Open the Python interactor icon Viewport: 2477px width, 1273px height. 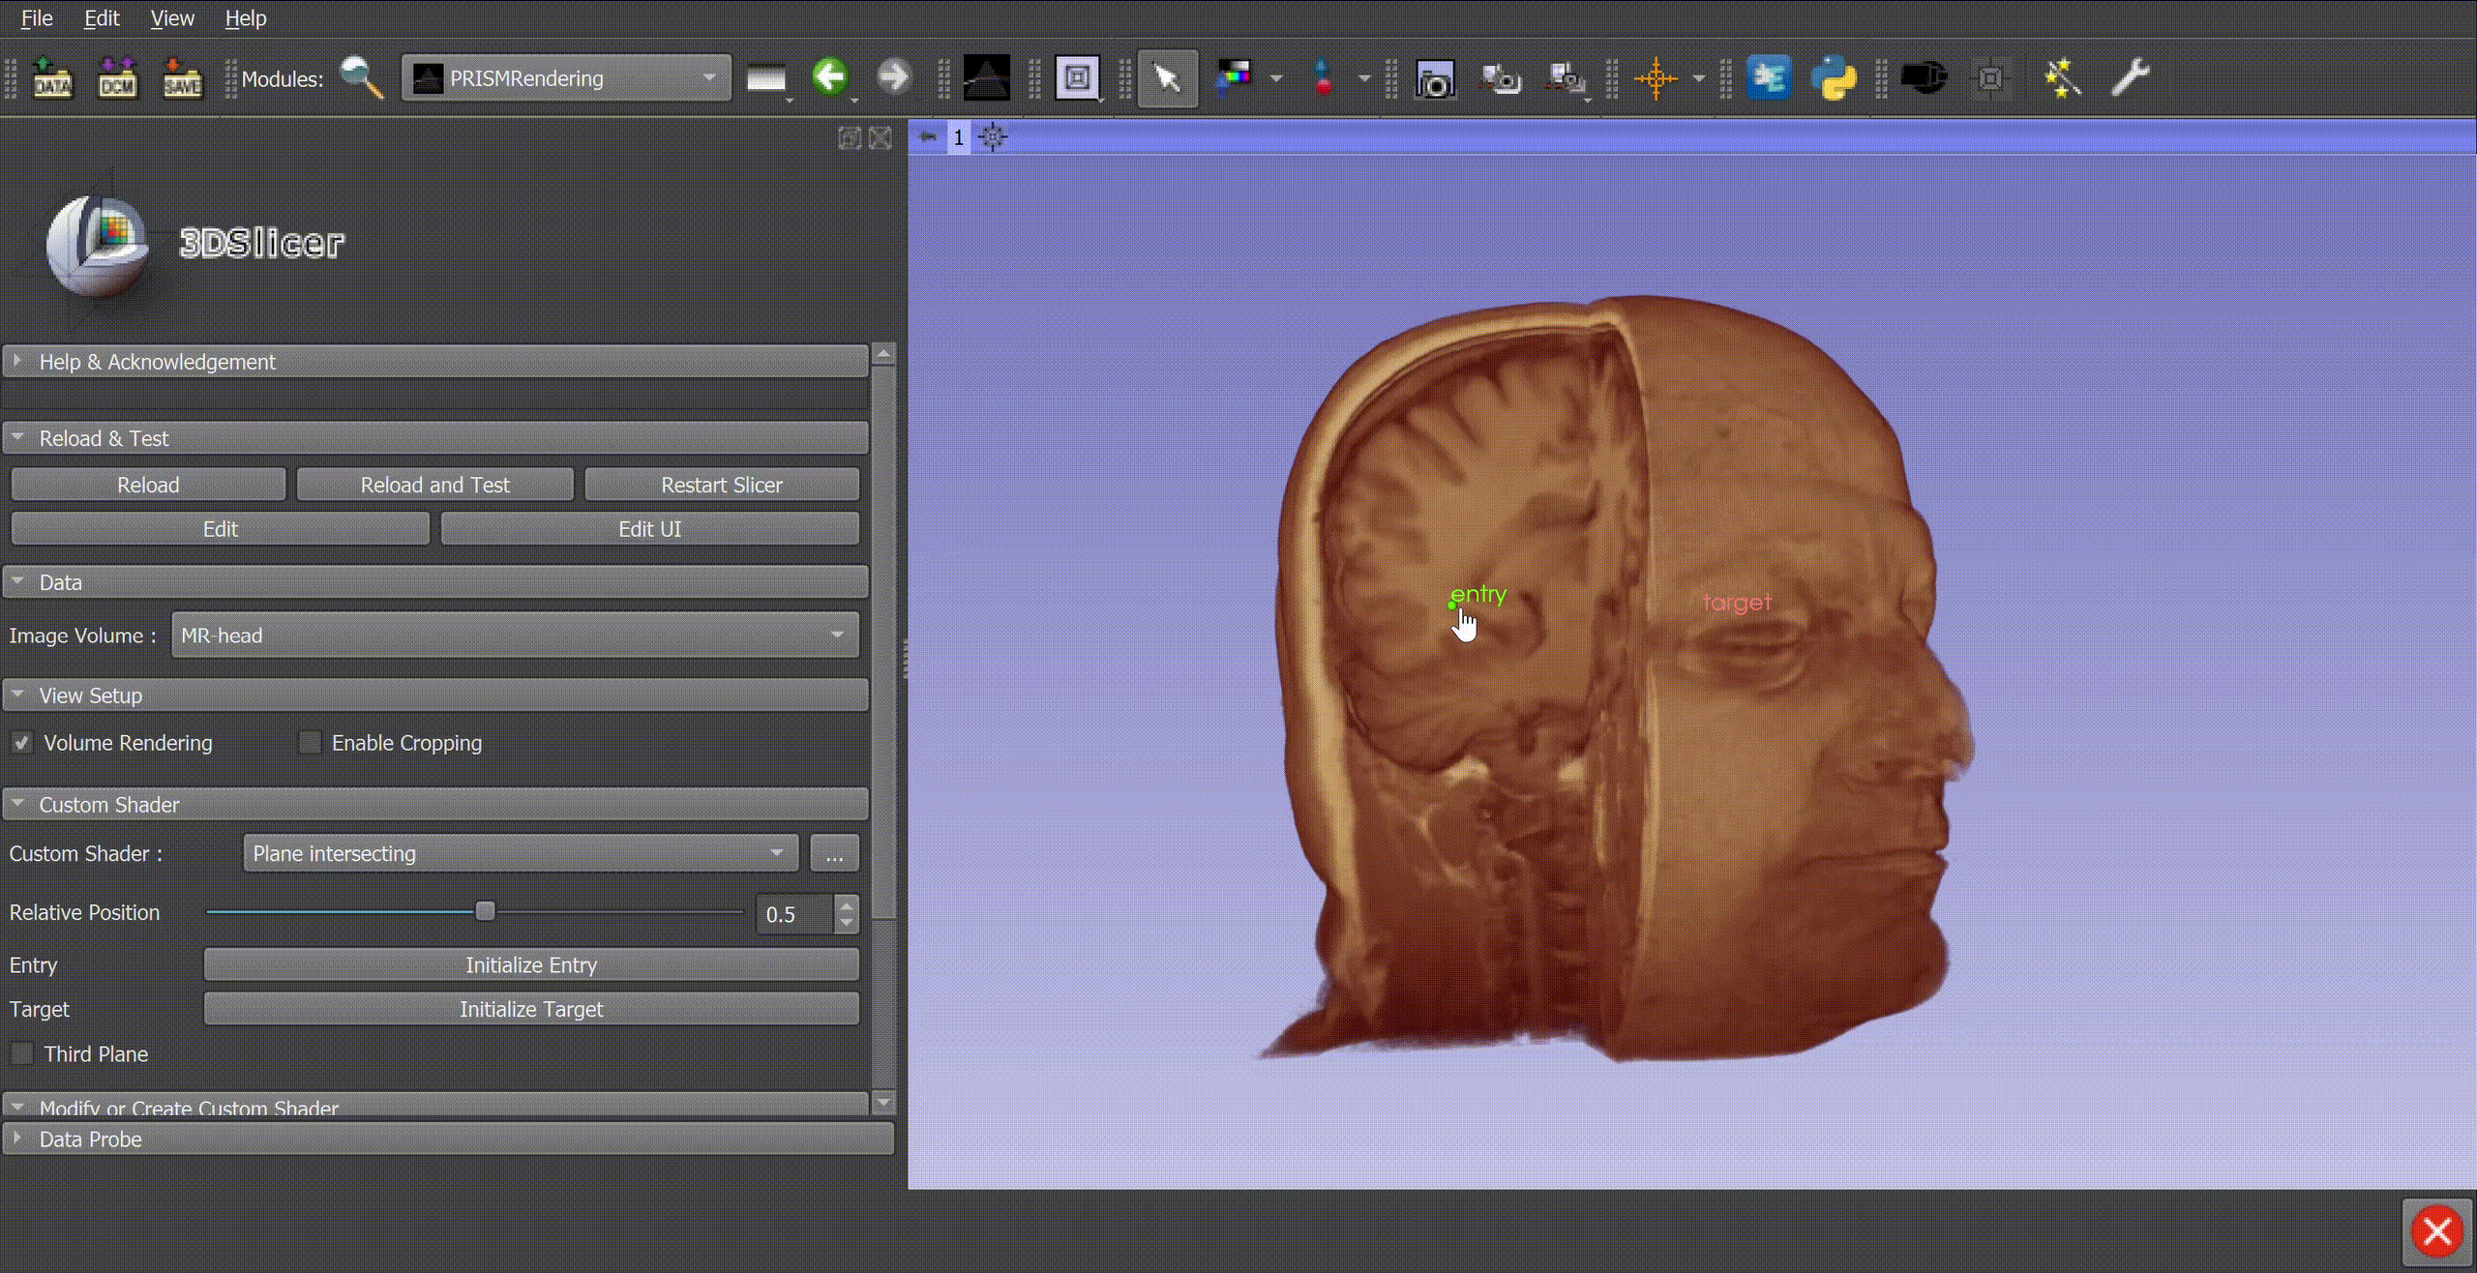pos(1834,77)
